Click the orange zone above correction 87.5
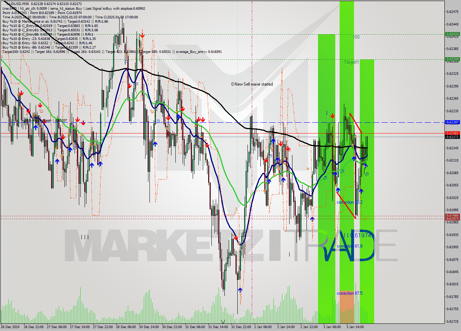The width and height of the screenshot is (461, 331). (346, 307)
